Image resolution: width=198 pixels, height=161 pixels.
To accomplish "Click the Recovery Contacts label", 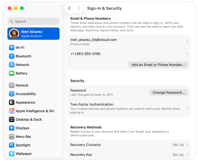I will pyautogui.click(x=85, y=145).
